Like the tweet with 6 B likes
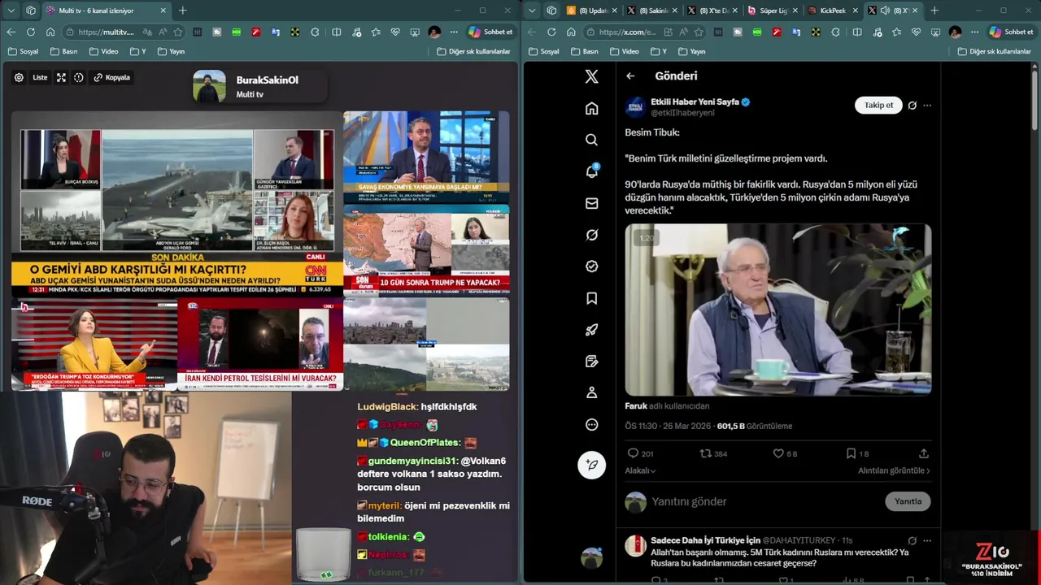The width and height of the screenshot is (1041, 585). coord(777,453)
